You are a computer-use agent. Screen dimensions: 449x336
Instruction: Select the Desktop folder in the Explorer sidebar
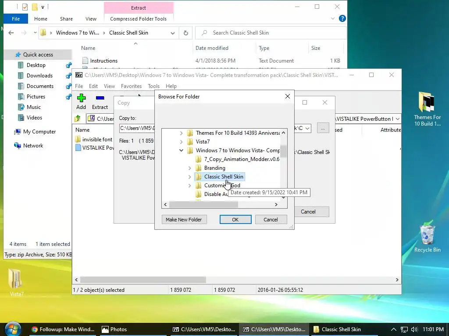coord(36,65)
